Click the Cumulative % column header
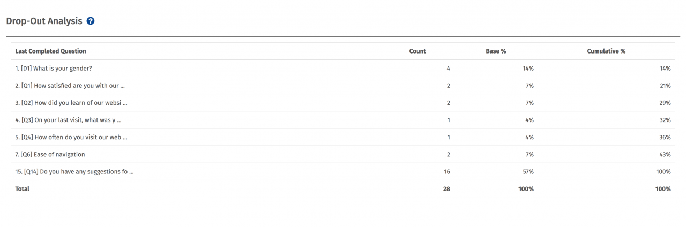The width and height of the screenshot is (686, 227). [606, 51]
